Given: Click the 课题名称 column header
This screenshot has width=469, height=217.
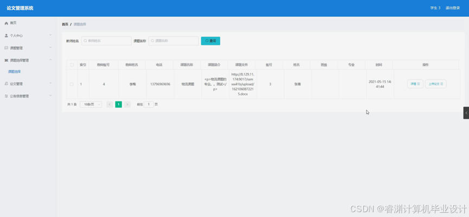Looking at the screenshot, I should coord(187,65).
